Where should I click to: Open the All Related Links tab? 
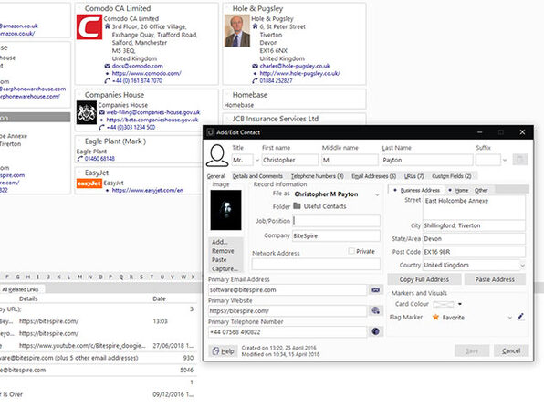tap(20, 289)
